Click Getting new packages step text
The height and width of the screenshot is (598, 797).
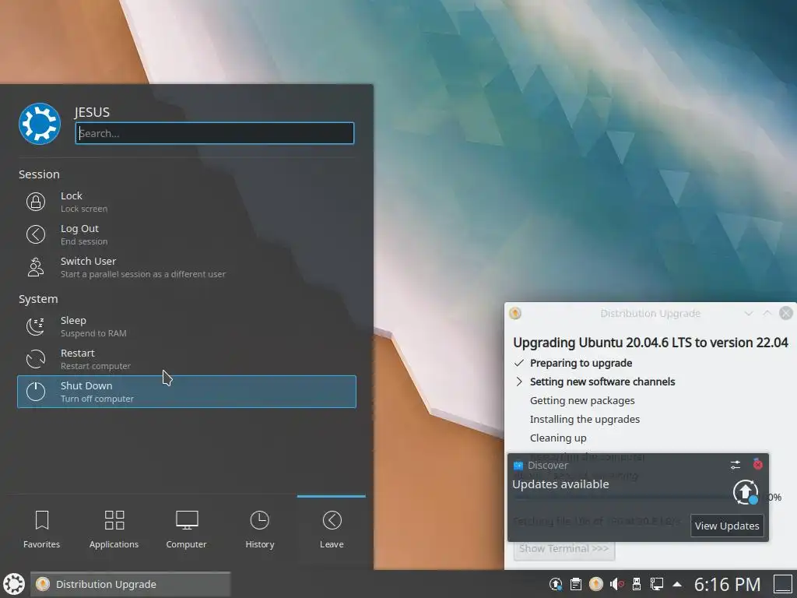pyautogui.click(x=582, y=401)
